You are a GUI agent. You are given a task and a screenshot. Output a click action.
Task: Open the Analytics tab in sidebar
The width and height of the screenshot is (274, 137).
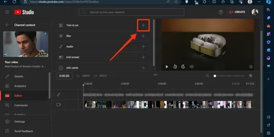tap(20, 86)
